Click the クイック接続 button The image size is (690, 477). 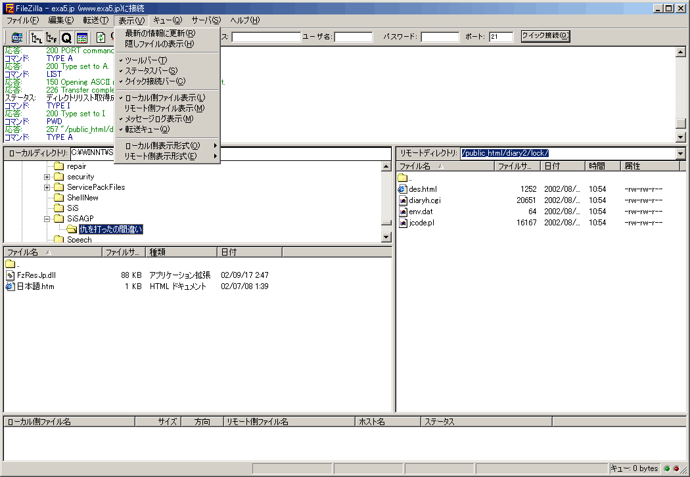pos(545,36)
